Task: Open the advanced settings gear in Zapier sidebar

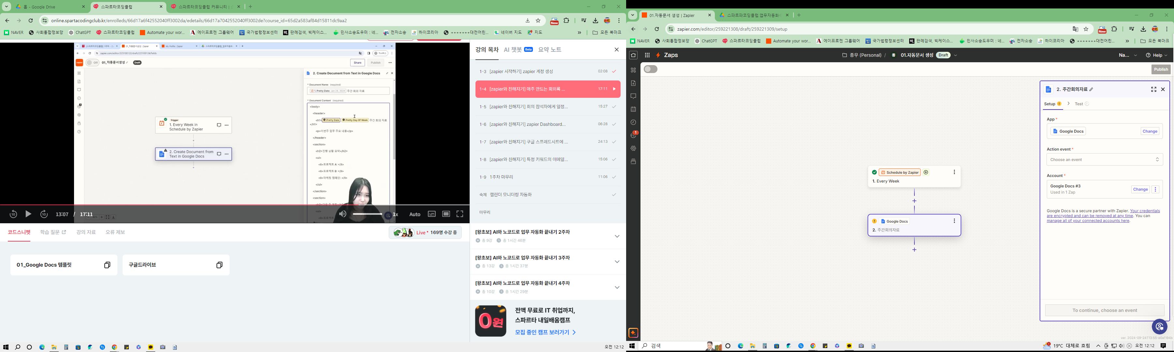Action: (634, 148)
